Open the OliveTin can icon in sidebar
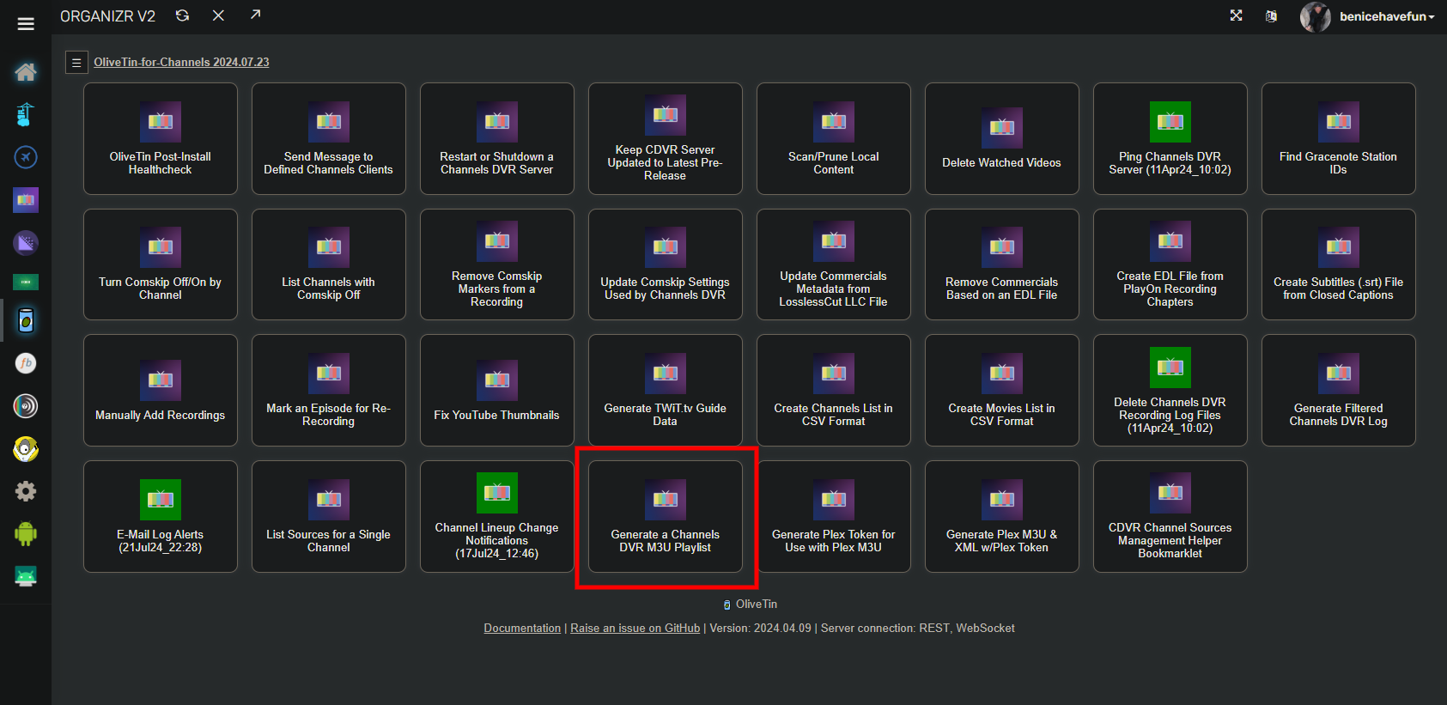The height and width of the screenshot is (705, 1447). 26,320
